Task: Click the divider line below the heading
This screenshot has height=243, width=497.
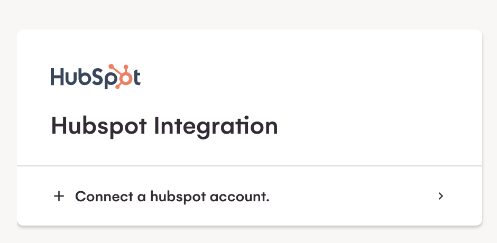Action: click(248, 166)
